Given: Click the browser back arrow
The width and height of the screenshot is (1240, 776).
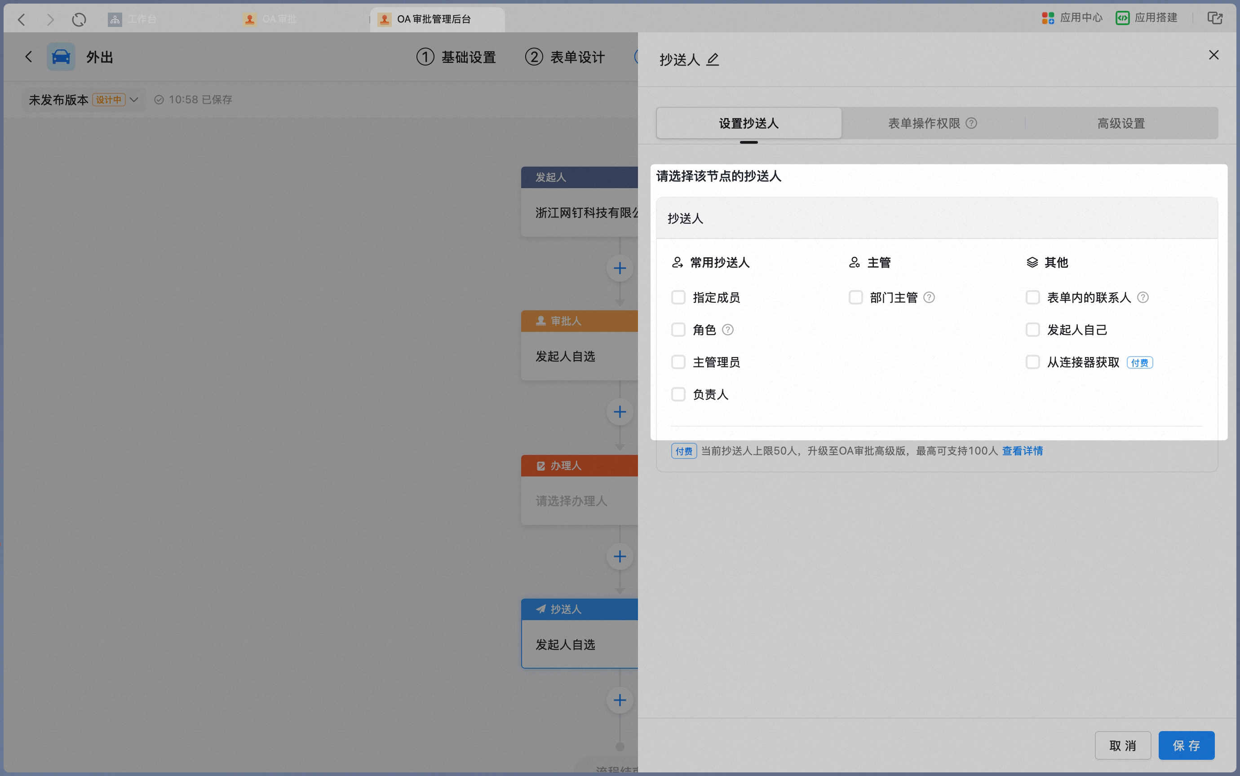Looking at the screenshot, I should tap(22, 19).
